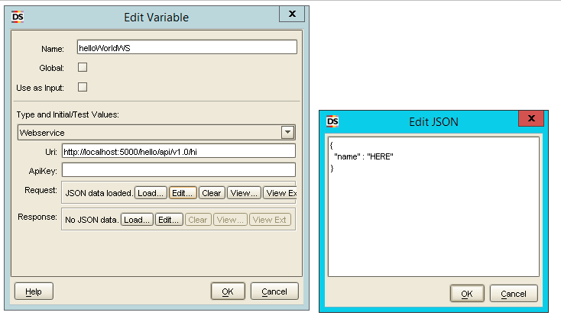
Task: Load JSON data for the Response
Action: coord(138,220)
